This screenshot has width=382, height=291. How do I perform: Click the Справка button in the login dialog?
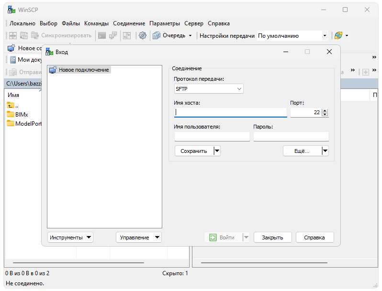pyautogui.click(x=315, y=237)
